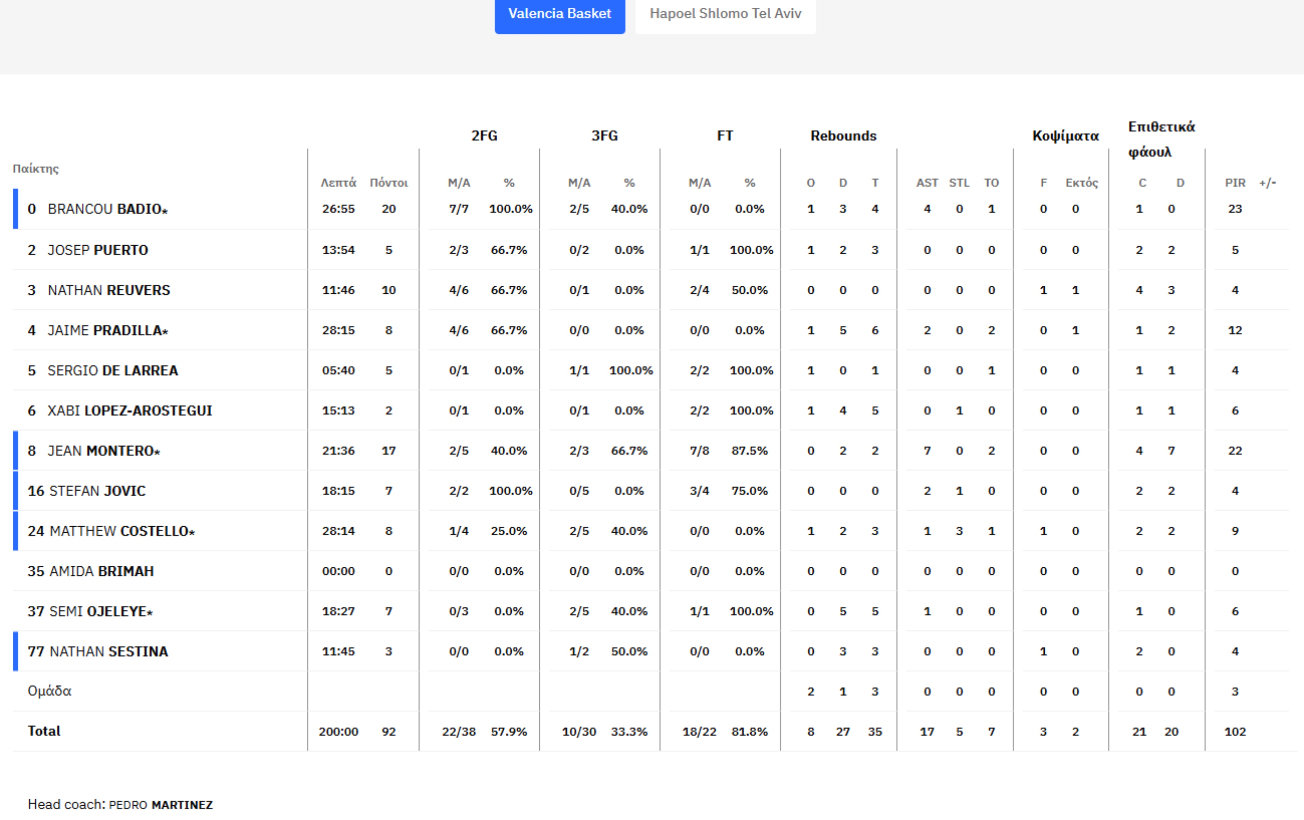This screenshot has width=1304, height=820.
Task: Click total minutes 200:00
Action: pos(338,732)
